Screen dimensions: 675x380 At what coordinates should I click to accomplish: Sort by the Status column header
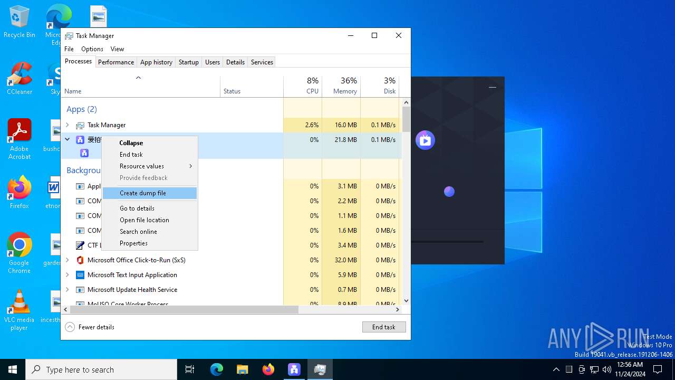(x=252, y=87)
